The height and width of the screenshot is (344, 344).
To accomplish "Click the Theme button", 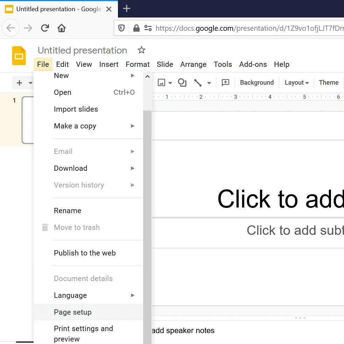I will point(328,83).
